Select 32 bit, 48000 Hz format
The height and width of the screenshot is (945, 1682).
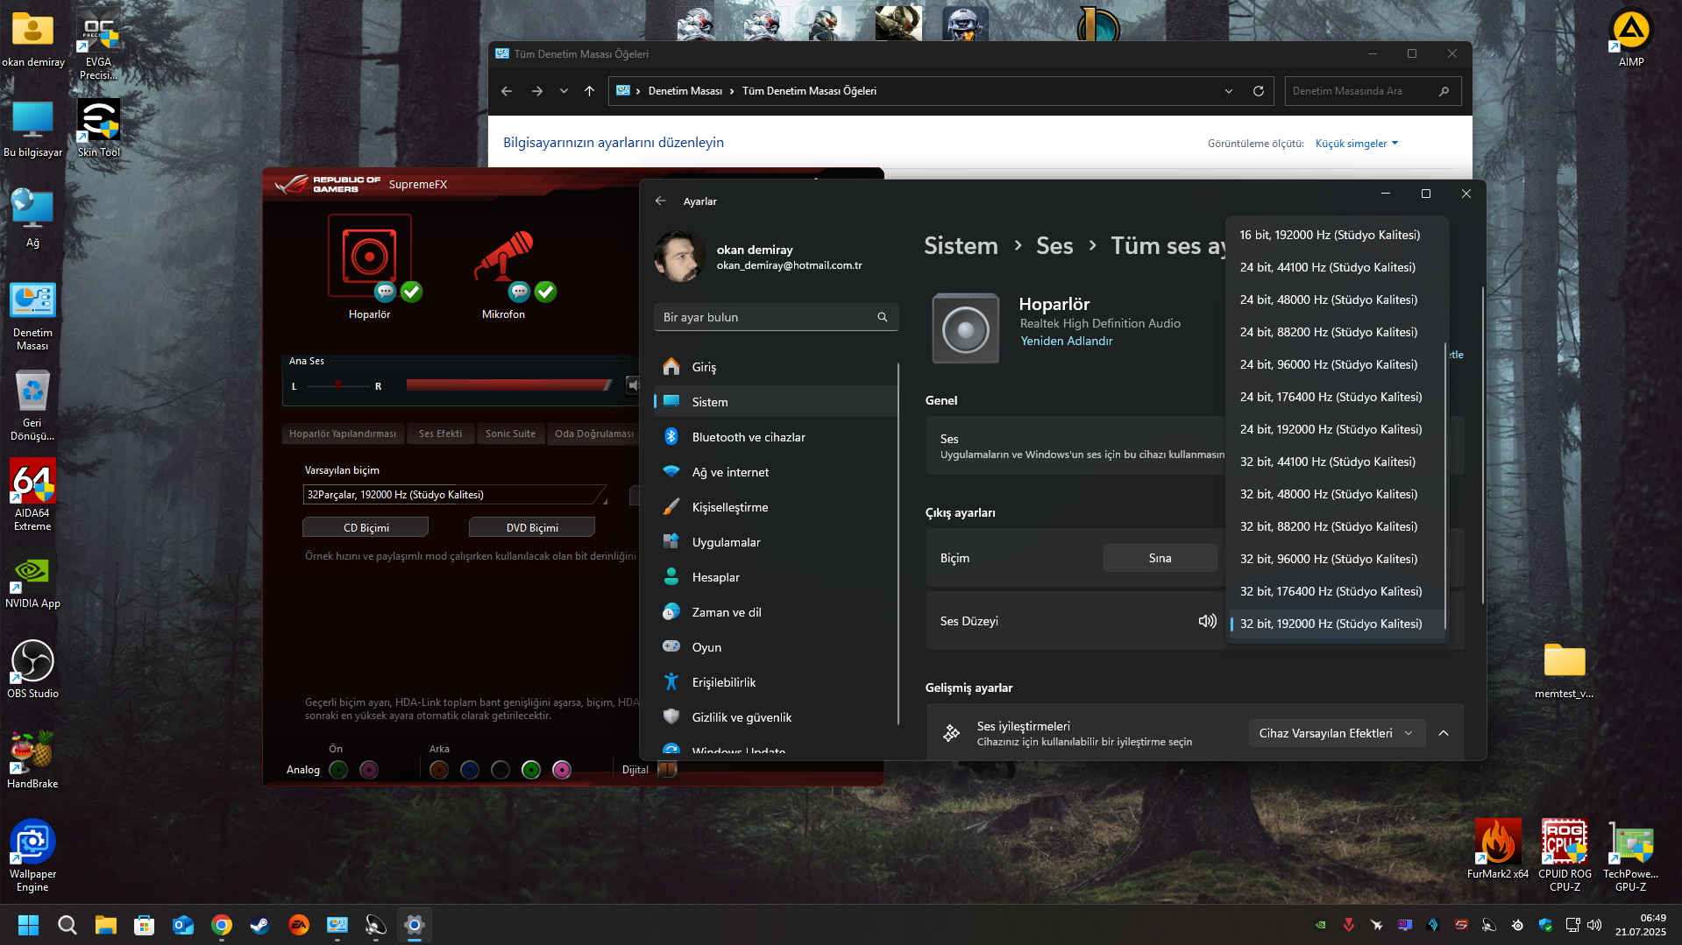click(x=1336, y=494)
